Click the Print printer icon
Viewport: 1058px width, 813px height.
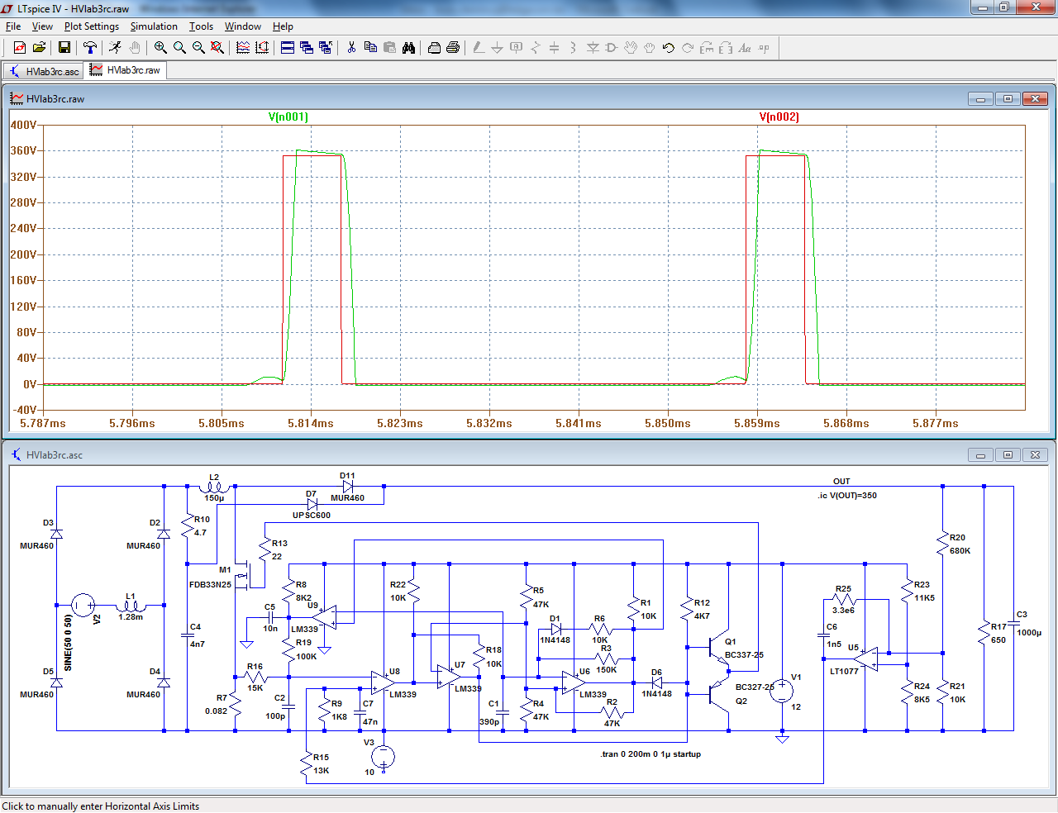tap(453, 48)
